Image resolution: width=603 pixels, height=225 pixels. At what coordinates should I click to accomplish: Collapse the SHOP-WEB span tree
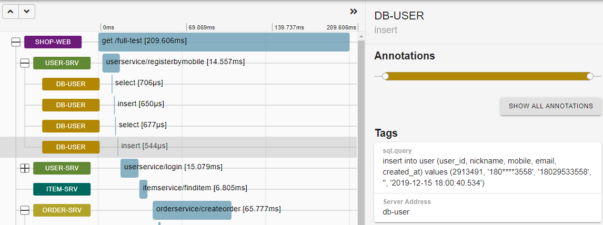(x=16, y=42)
